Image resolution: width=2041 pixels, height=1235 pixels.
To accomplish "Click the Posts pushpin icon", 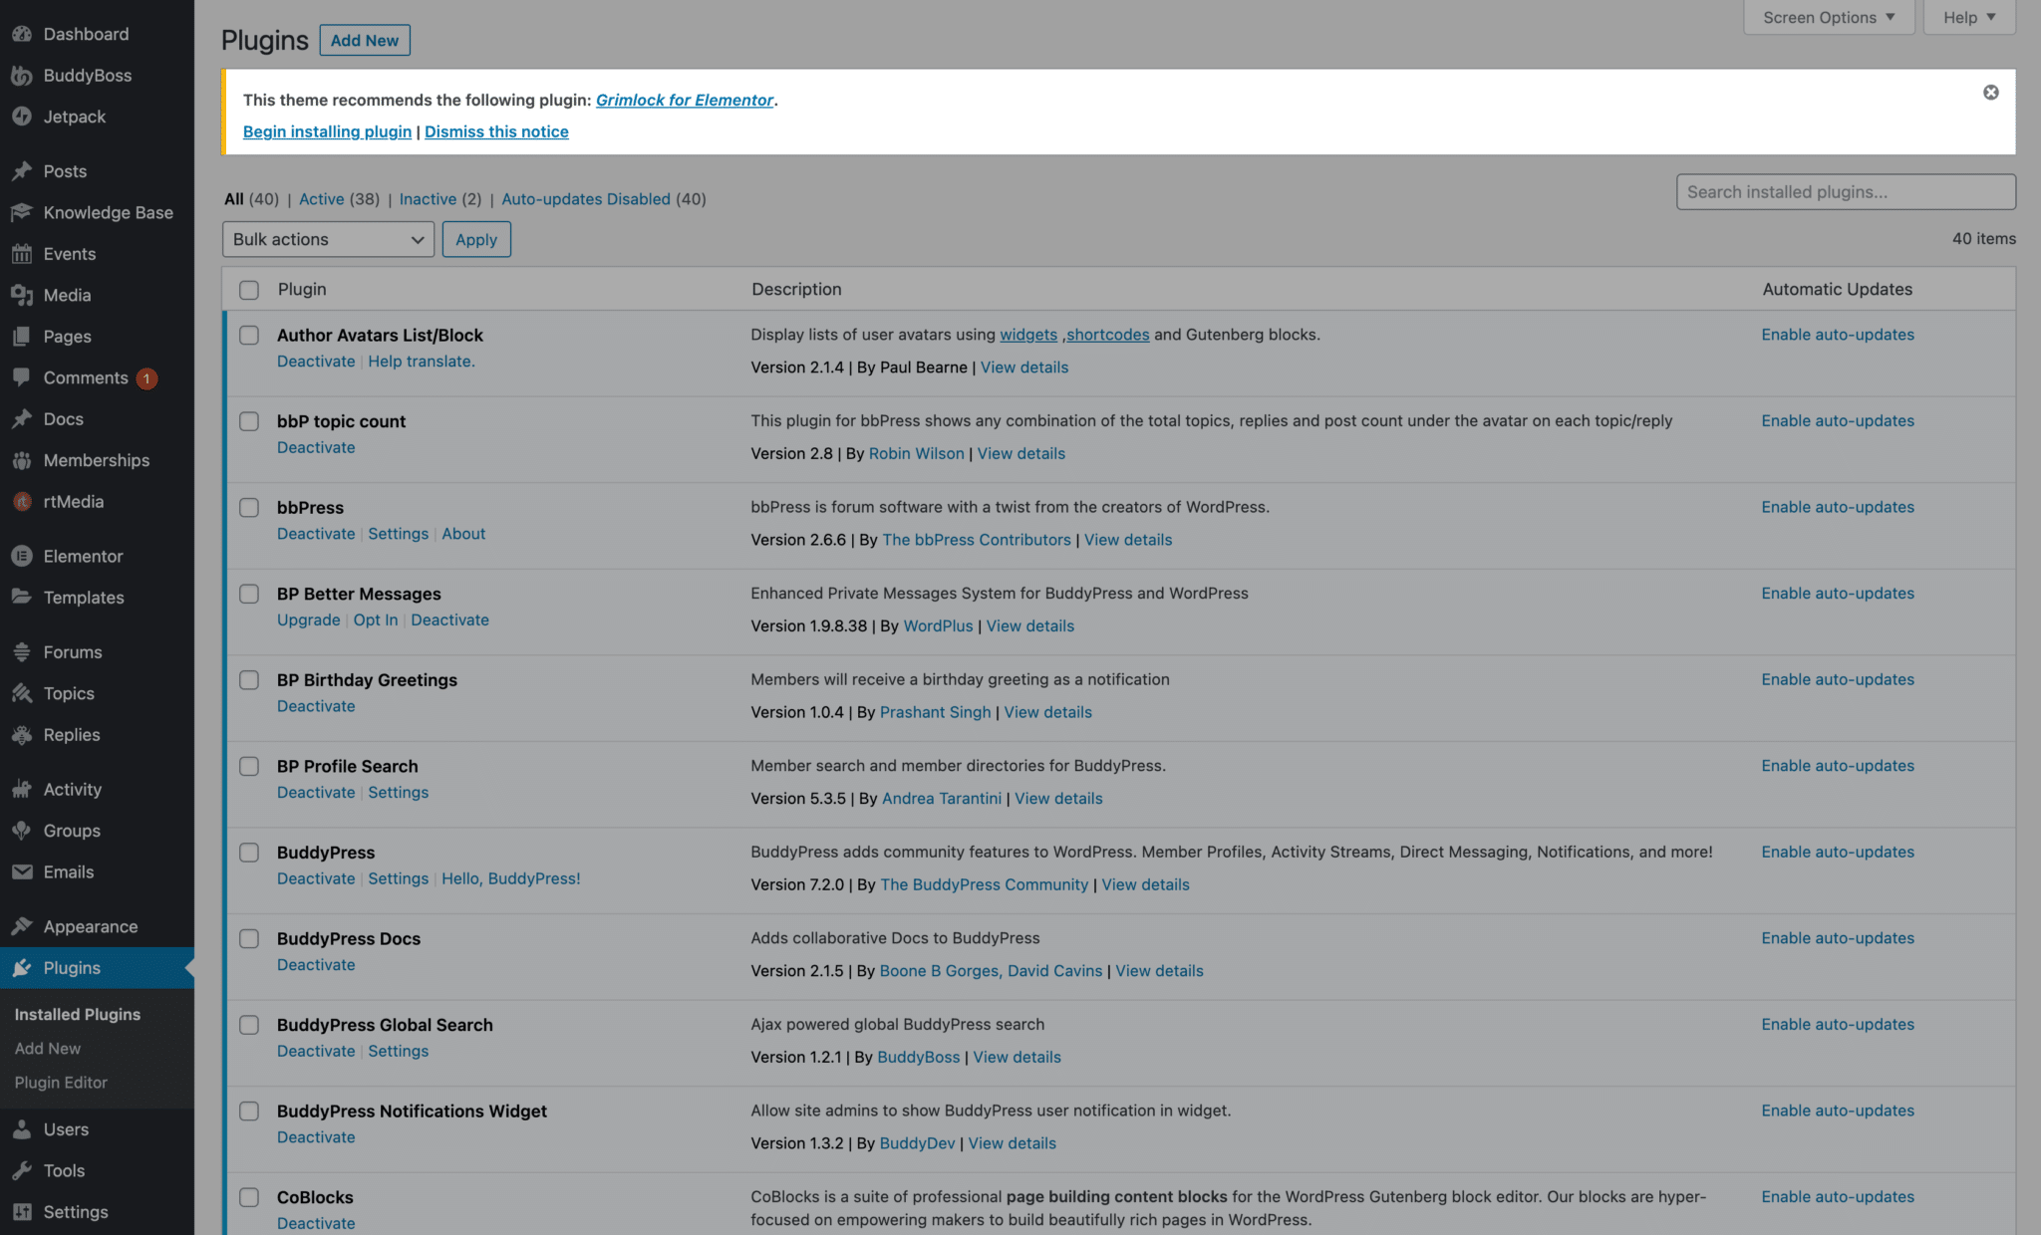I will (x=22, y=171).
